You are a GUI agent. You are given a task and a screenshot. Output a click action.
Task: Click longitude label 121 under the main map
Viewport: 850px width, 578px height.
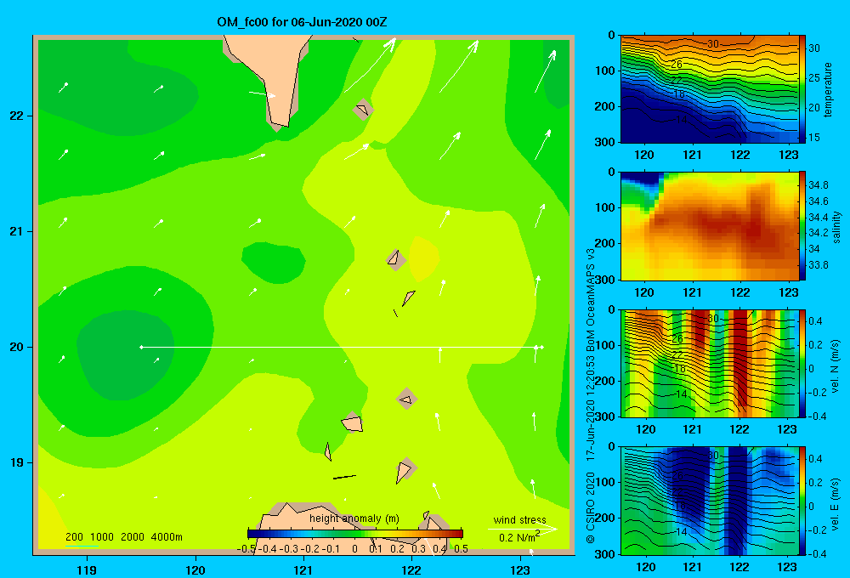click(x=303, y=569)
